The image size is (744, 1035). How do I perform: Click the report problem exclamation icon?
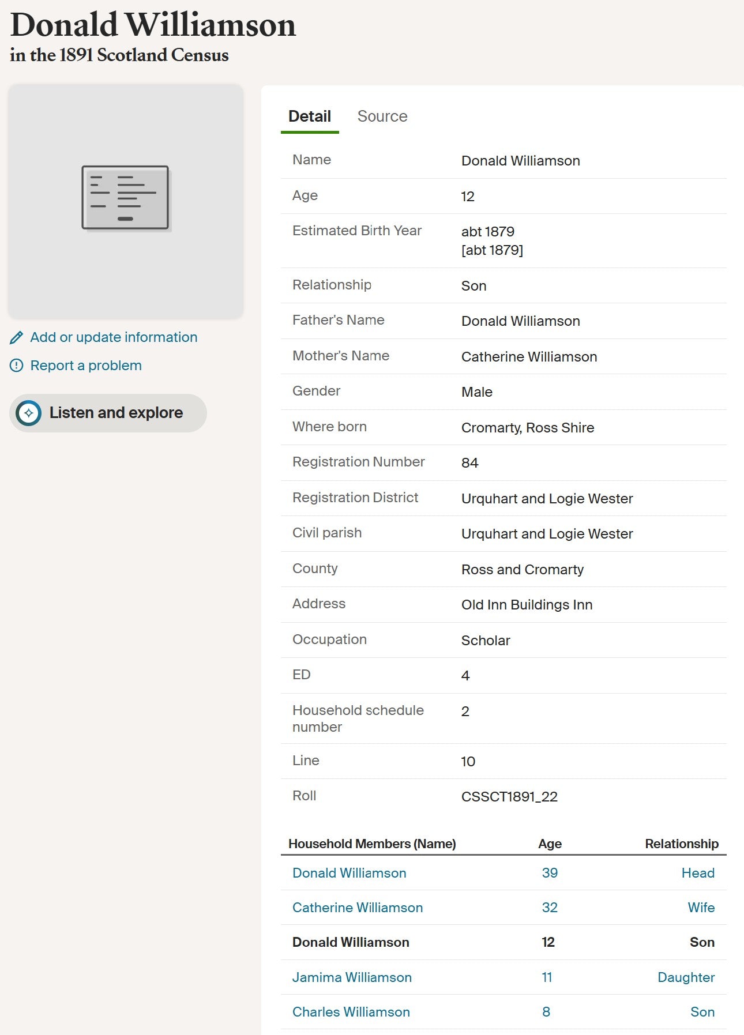17,366
